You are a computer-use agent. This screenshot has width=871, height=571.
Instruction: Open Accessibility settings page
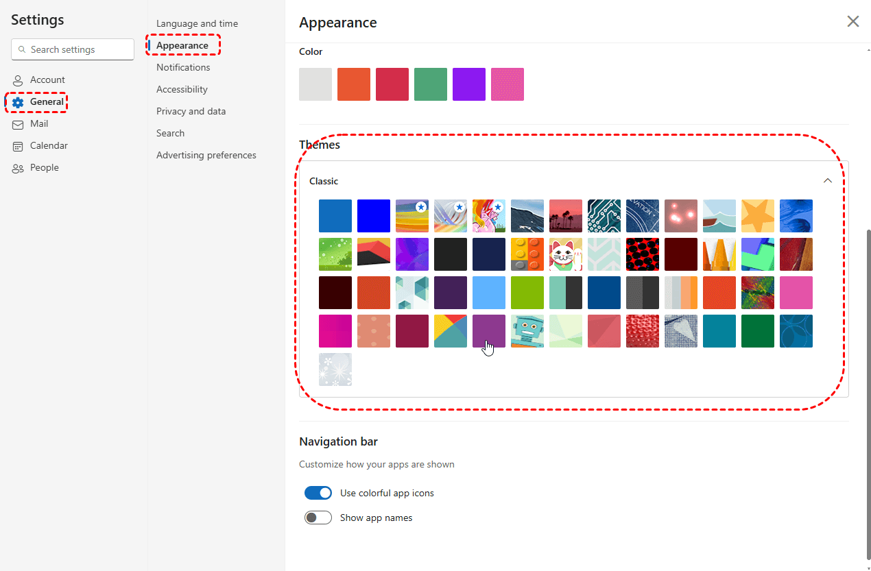pos(182,90)
